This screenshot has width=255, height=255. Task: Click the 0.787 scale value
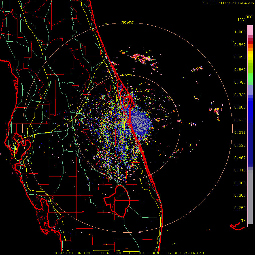pyautogui.click(x=240, y=82)
